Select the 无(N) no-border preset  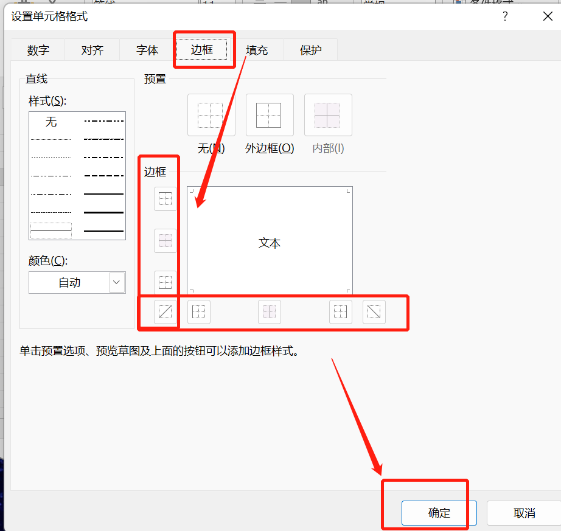[x=211, y=115]
